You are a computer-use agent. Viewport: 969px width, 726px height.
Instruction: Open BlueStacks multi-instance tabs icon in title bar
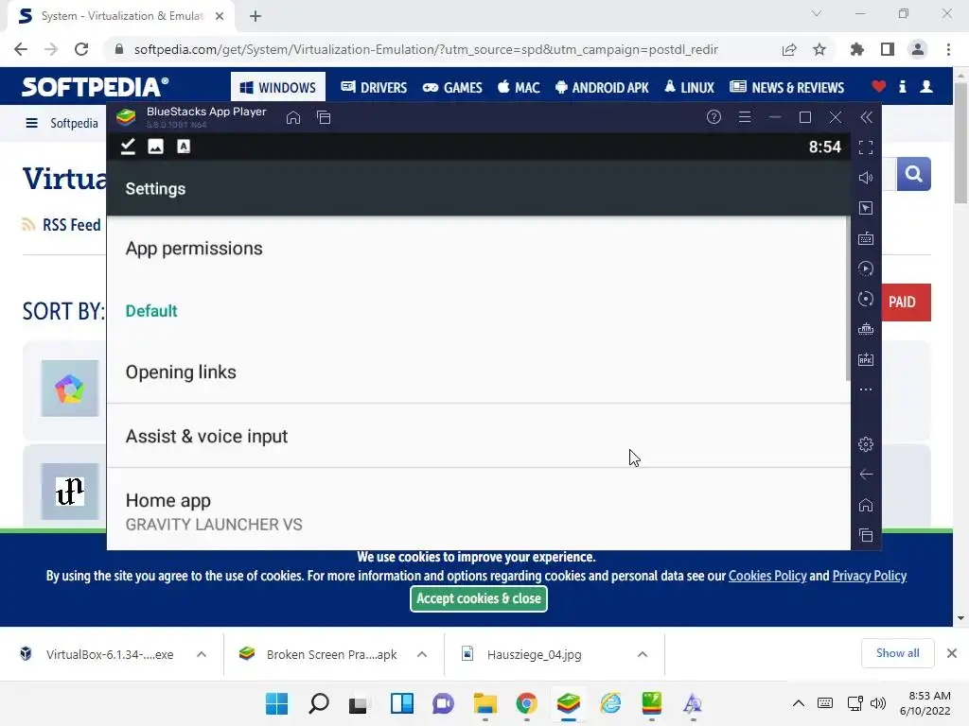tap(324, 117)
